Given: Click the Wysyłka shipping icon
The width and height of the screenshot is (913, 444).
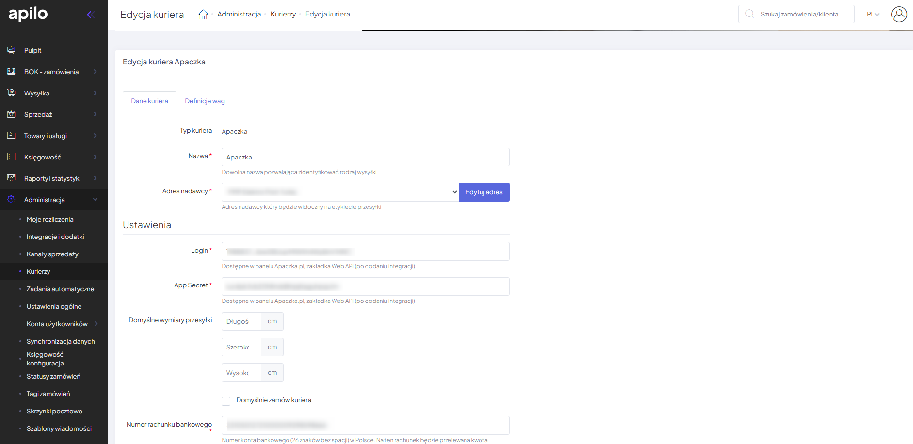Looking at the screenshot, I should click(11, 93).
